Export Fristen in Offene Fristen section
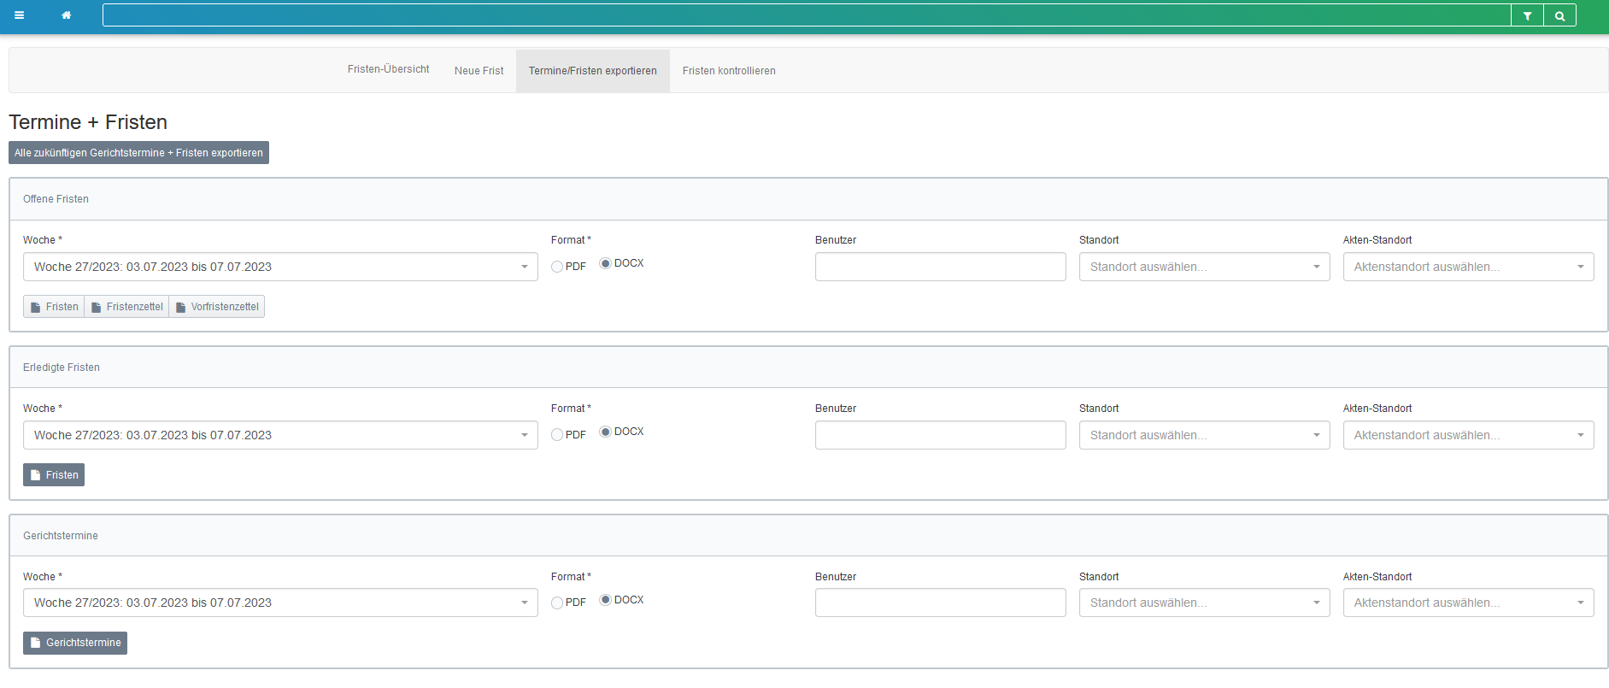1609x688 pixels. click(x=54, y=307)
